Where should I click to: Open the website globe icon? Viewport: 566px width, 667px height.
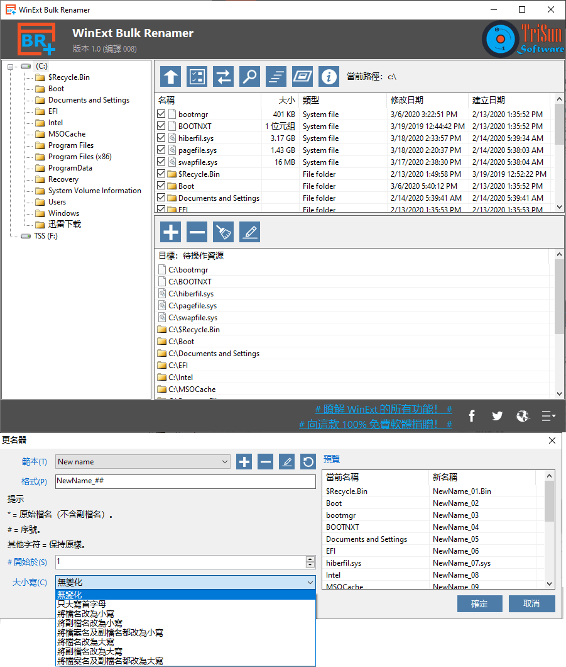(523, 415)
